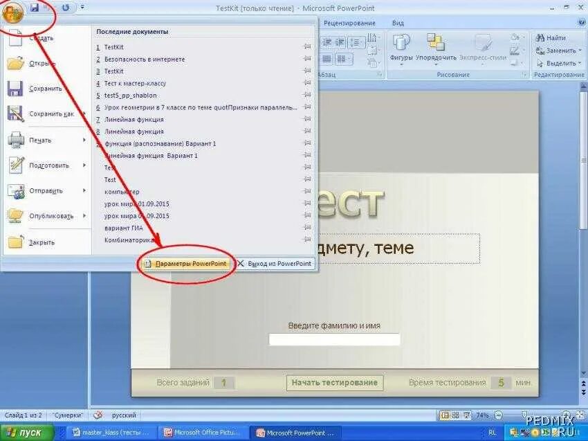Pin вариант ГИА document to recent list
Viewport: 588px width, 441px height.
tap(308, 228)
